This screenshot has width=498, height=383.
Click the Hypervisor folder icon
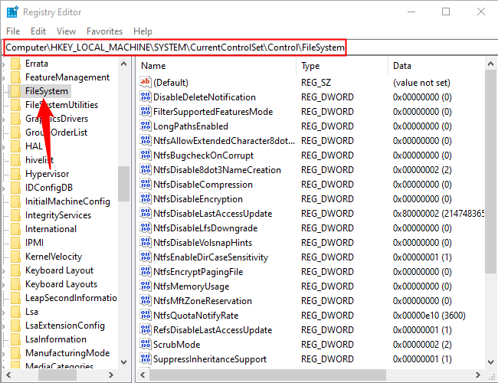click(x=15, y=174)
